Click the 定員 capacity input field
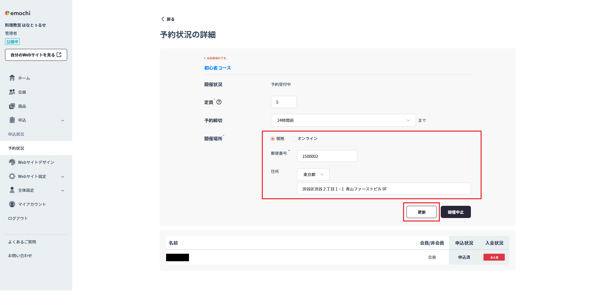This screenshot has height=291, width=604. pyautogui.click(x=284, y=102)
